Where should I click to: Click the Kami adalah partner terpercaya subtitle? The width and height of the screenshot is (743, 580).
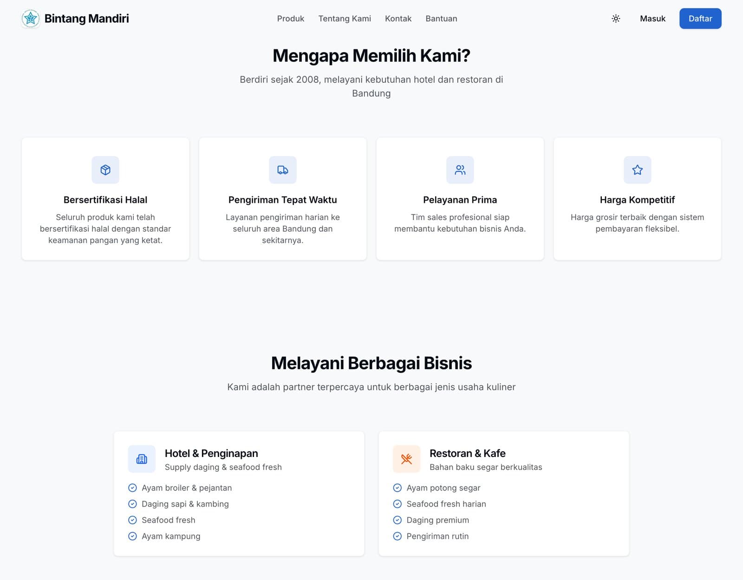[371, 387]
